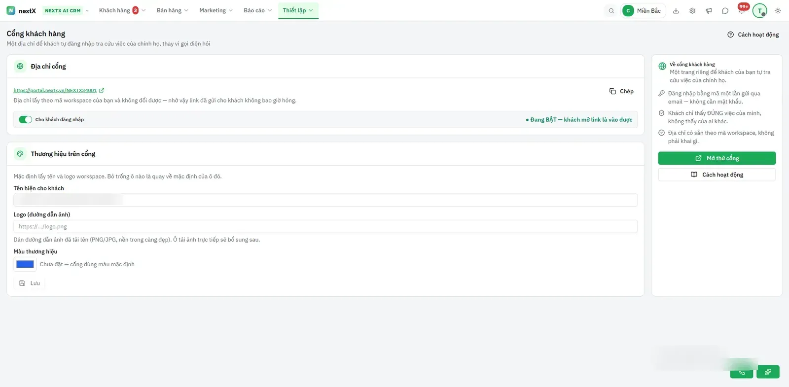Open settings gear icon in header

pos(692,11)
